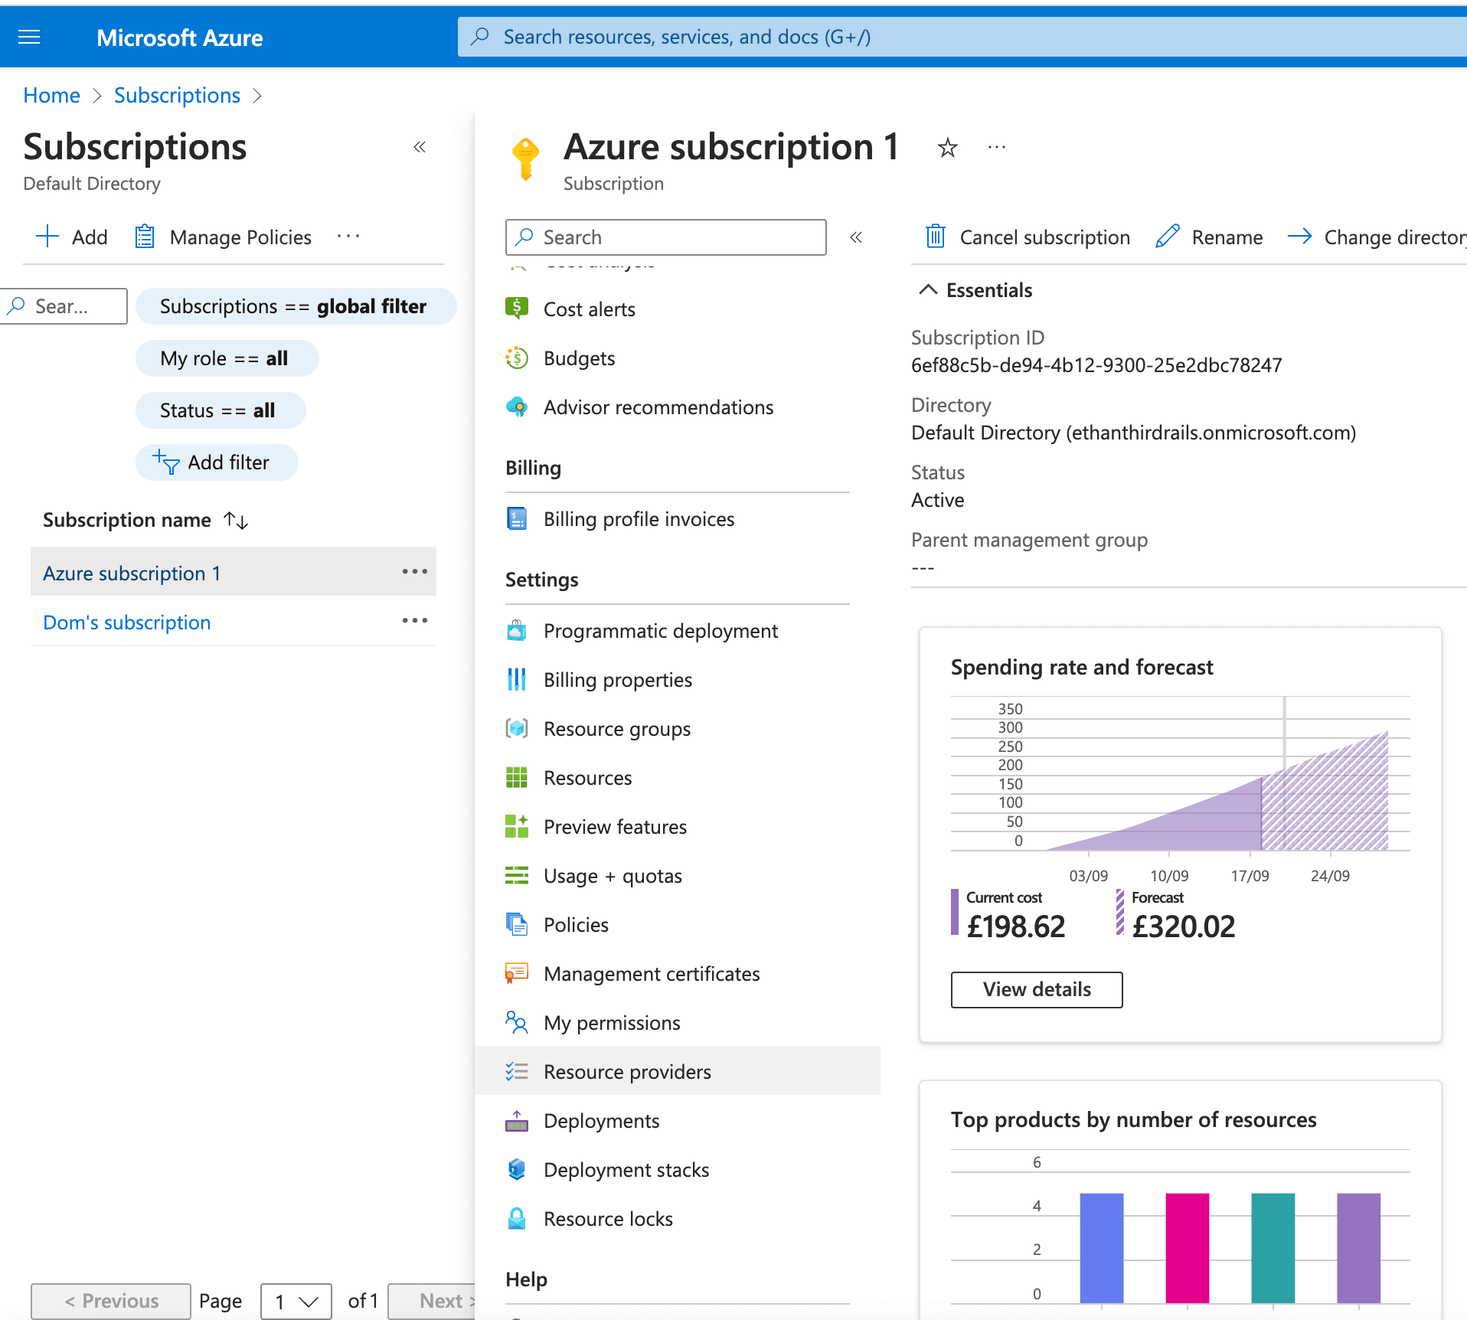This screenshot has height=1320, width=1467.
Task: Edit the Status == all filter
Action: point(221,410)
